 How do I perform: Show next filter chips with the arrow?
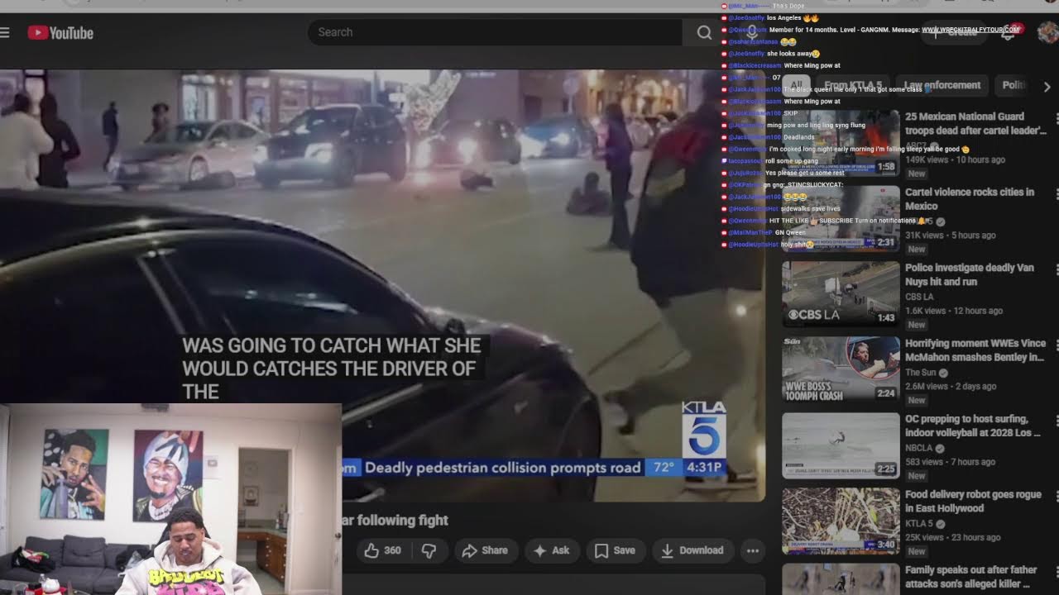tap(1047, 86)
